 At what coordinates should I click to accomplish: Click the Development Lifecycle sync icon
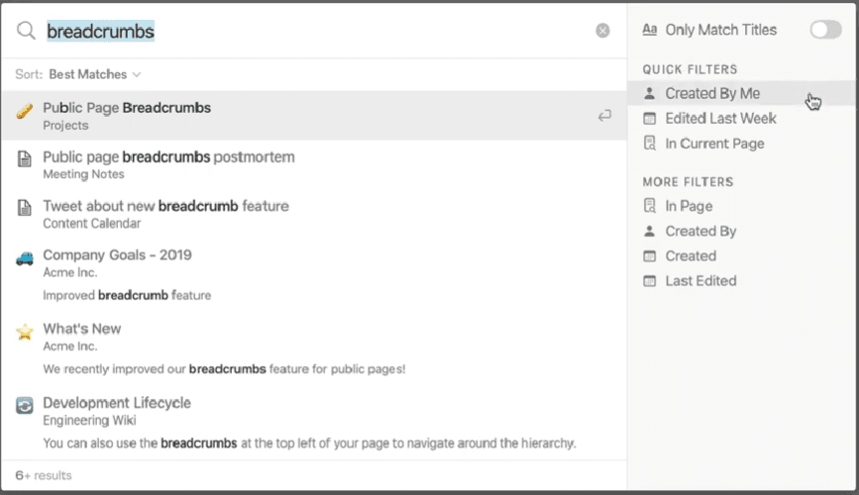point(25,405)
